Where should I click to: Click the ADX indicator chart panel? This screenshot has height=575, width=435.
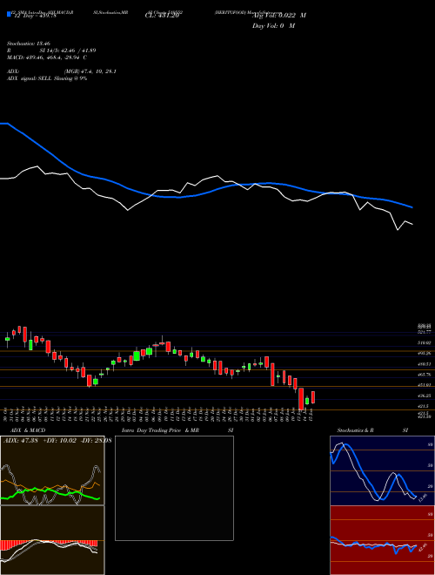tap(52, 470)
